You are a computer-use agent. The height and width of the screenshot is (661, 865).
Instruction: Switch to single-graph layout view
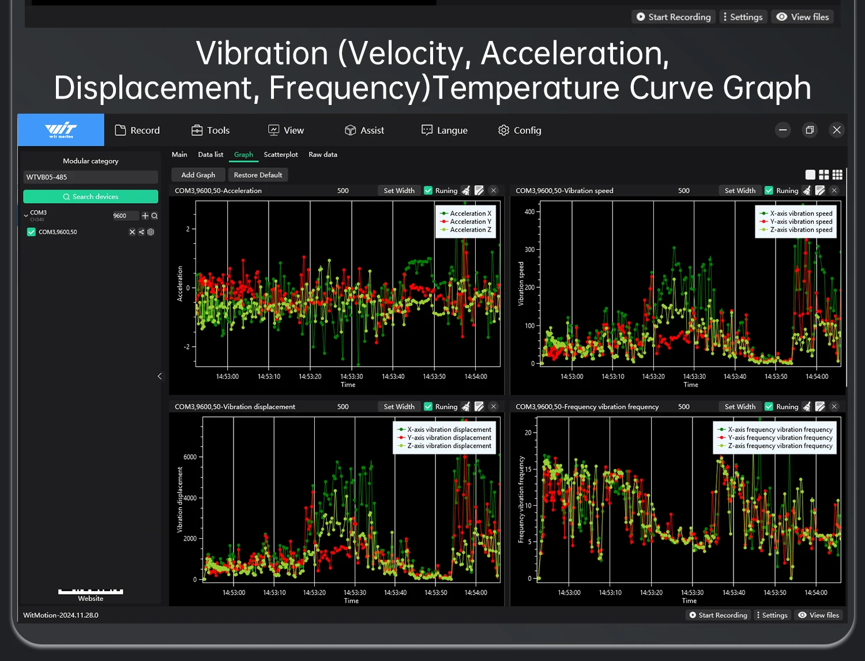coord(810,175)
